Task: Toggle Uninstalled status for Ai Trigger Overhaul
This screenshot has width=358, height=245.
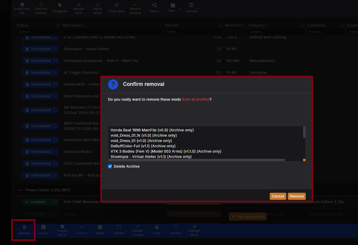Action: 37,73
